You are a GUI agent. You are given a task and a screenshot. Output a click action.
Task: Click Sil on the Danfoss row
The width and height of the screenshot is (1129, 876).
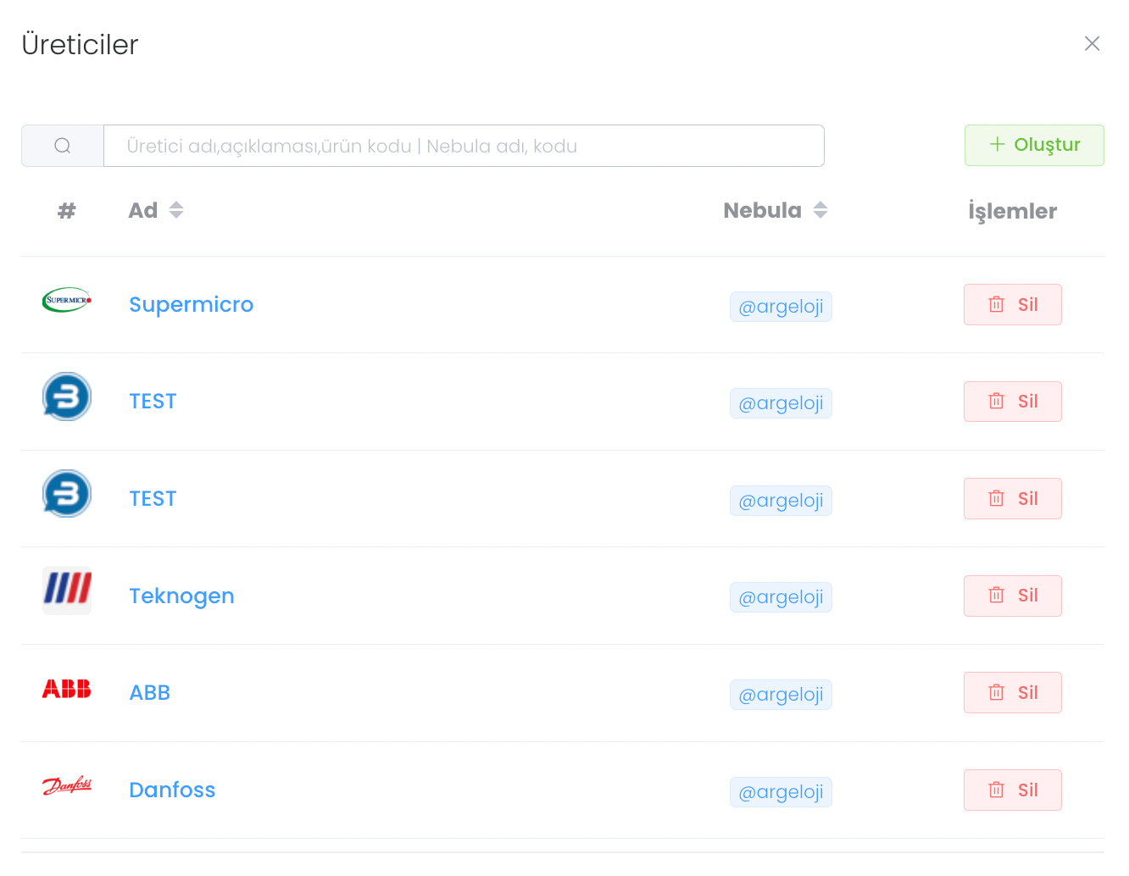pyautogui.click(x=1012, y=790)
